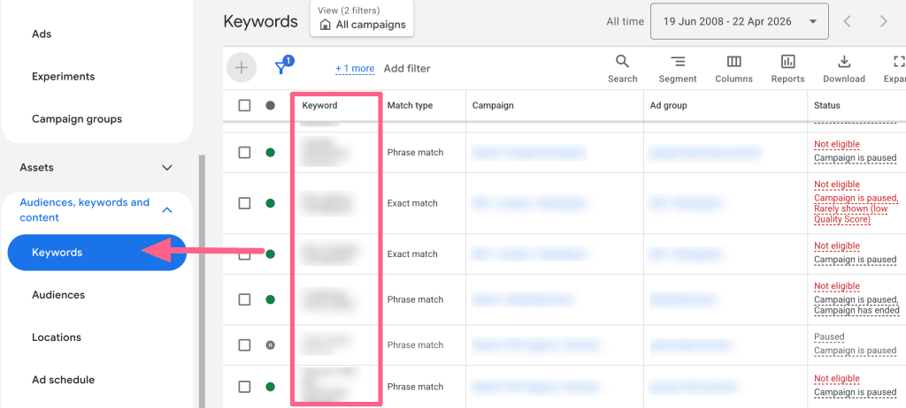Open the Reports tool
The image size is (906, 408).
click(x=787, y=69)
